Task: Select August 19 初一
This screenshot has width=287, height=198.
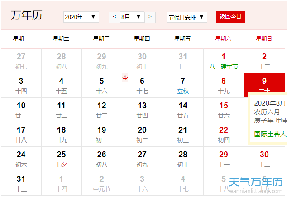Action: coord(102,135)
